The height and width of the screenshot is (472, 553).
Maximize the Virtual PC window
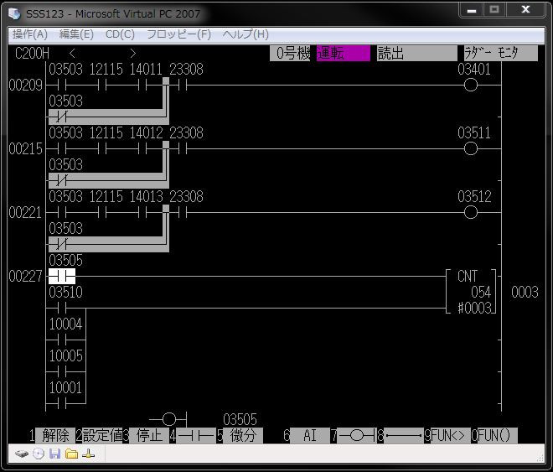[x=494, y=10]
